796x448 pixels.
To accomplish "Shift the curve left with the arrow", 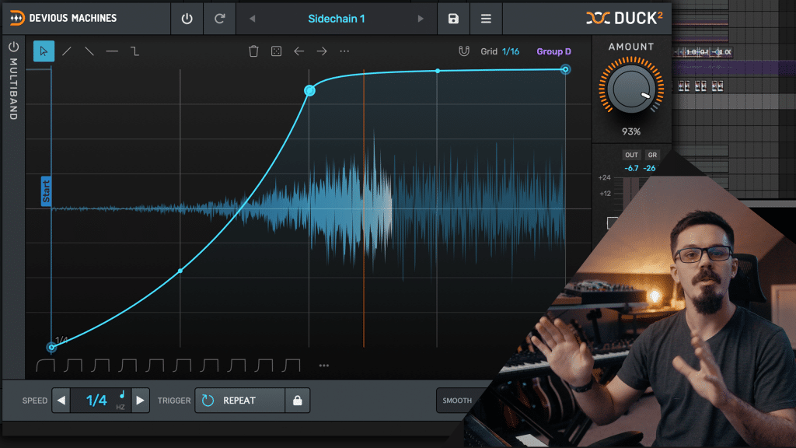I will (x=298, y=51).
